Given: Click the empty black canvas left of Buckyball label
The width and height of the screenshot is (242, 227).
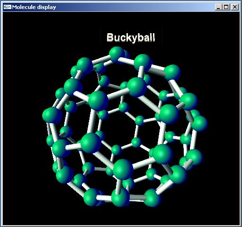Looking at the screenshot, I should click(52, 38).
